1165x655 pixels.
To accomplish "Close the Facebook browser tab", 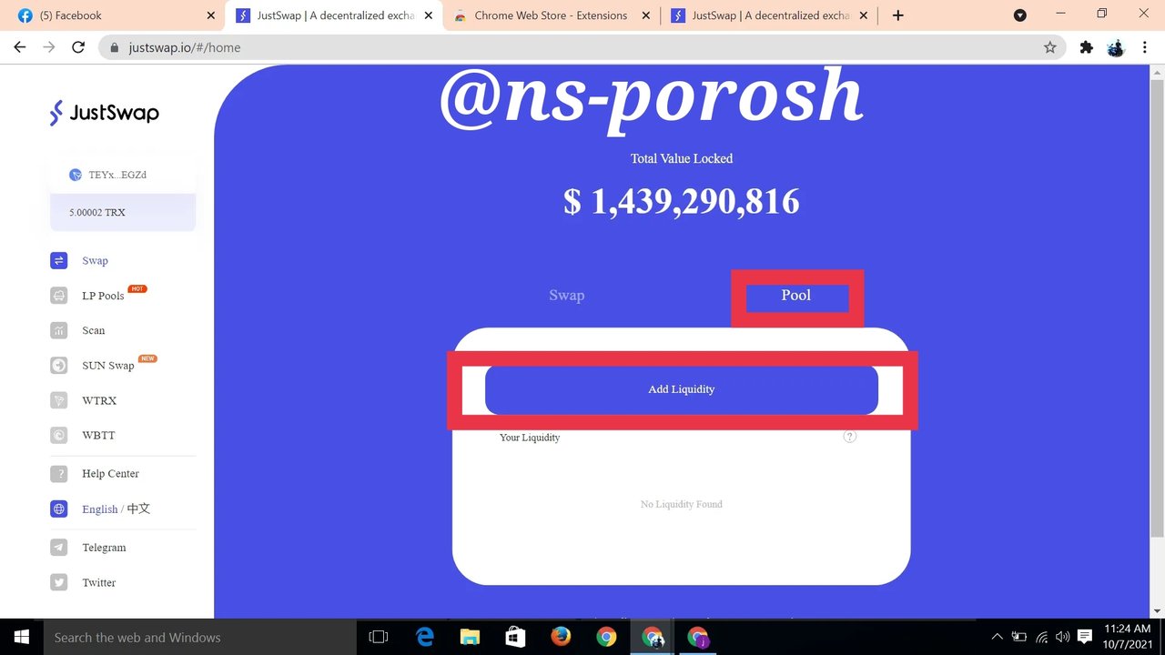I will coord(211,15).
